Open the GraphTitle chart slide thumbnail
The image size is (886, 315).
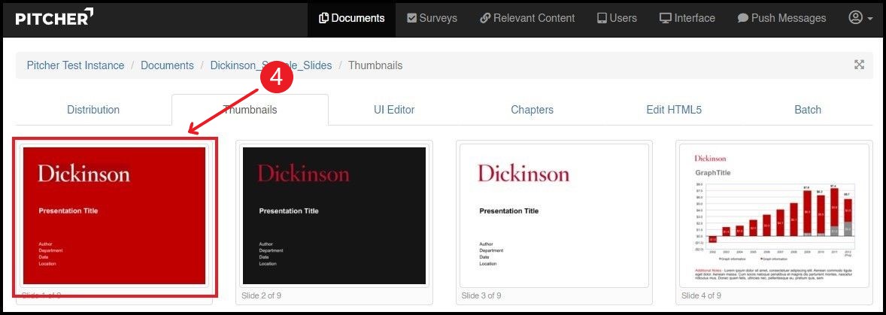pos(774,216)
